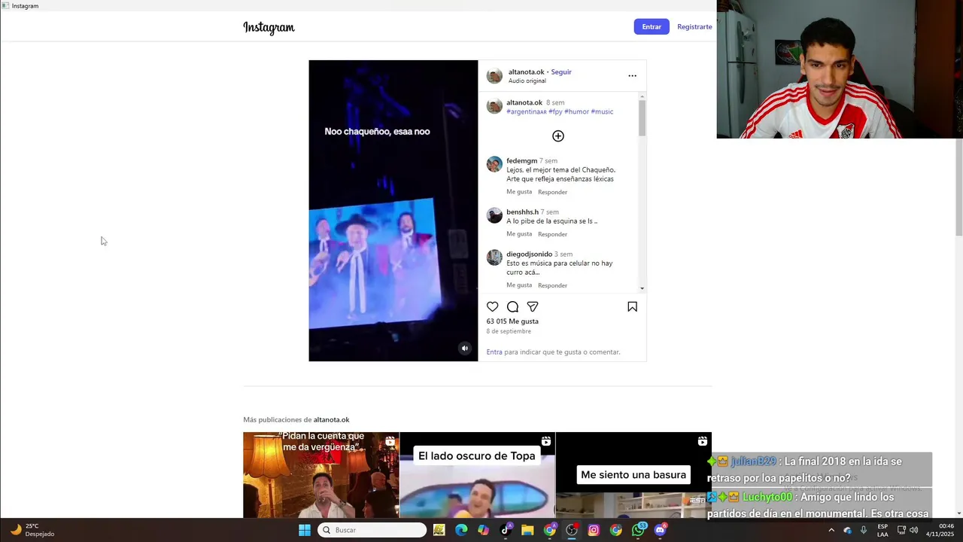Share the post with the paper plane icon
This screenshot has height=542, width=963.
coord(533,306)
